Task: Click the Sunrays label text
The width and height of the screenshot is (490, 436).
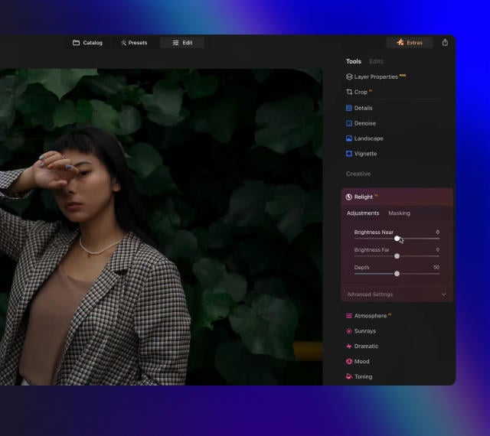Action: pyautogui.click(x=365, y=331)
